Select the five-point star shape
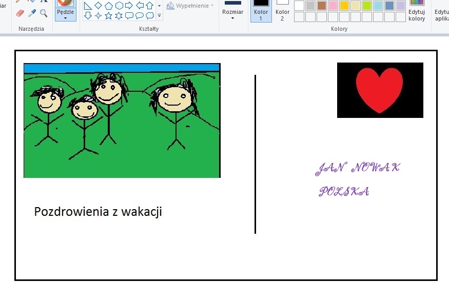 tap(108, 15)
